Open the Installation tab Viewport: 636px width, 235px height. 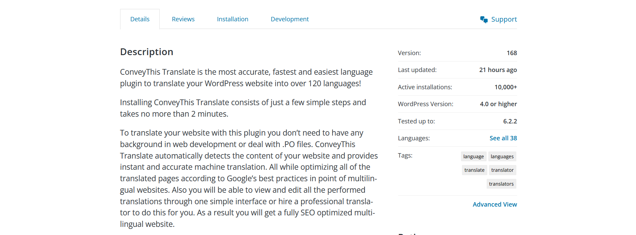233,19
